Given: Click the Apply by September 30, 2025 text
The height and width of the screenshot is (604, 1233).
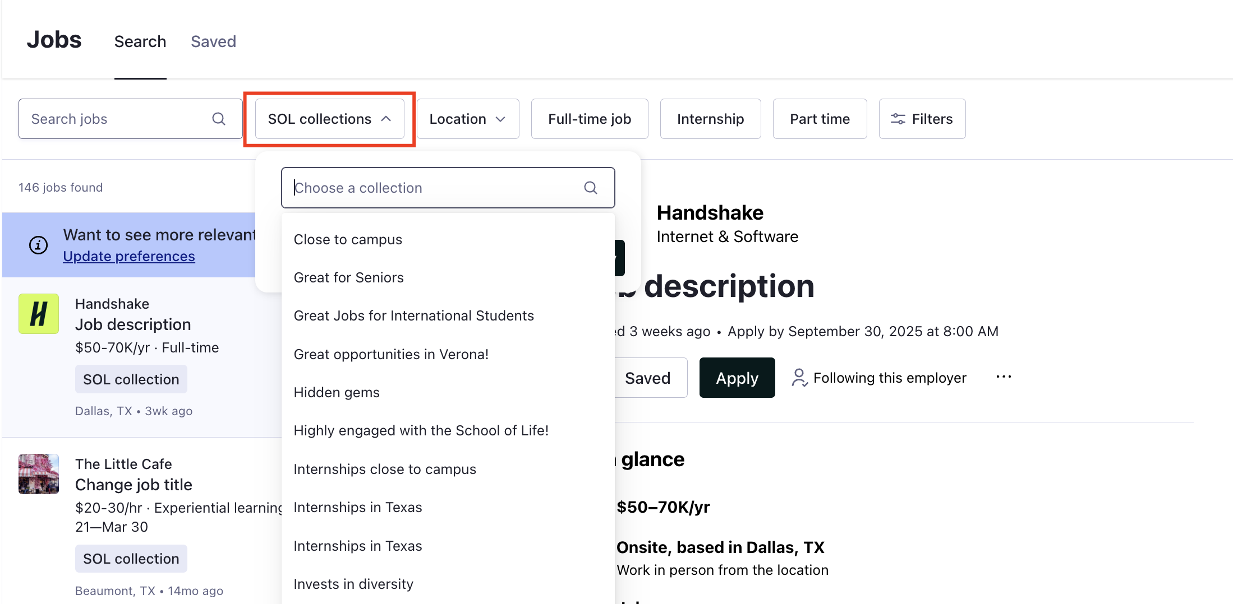Looking at the screenshot, I should (x=863, y=331).
